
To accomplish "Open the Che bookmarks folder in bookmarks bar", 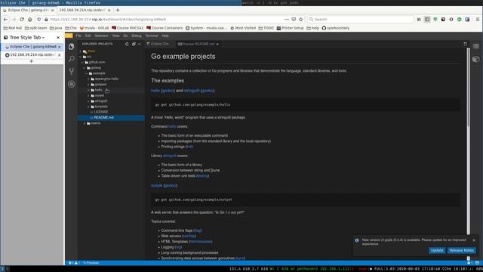I will coord(71,28).
